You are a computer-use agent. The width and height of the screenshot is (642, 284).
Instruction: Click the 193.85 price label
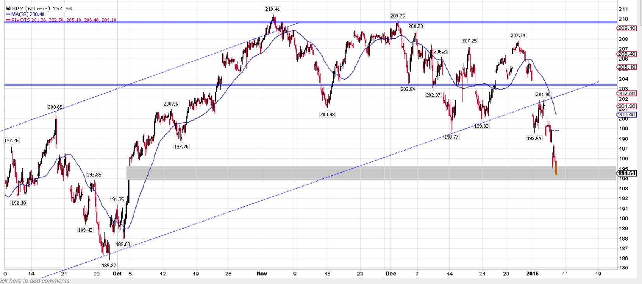(x=94, y=175)
